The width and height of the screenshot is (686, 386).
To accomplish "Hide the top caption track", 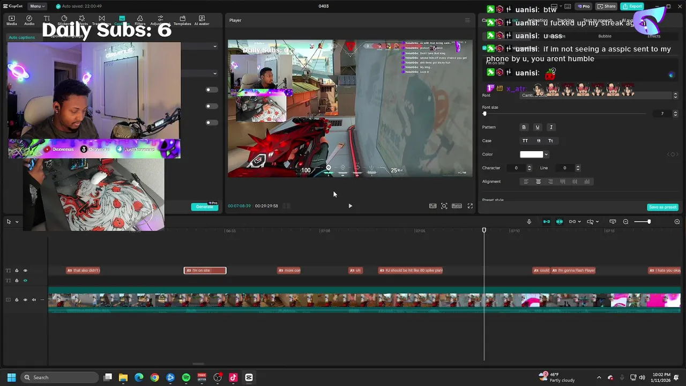I will click(25, 270).
